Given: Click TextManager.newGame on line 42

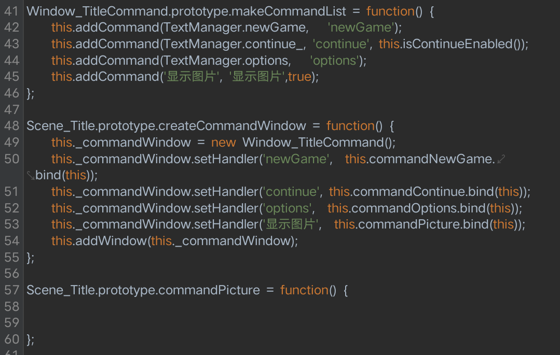Looking at the screenshot, I should (x=235, y=28).
